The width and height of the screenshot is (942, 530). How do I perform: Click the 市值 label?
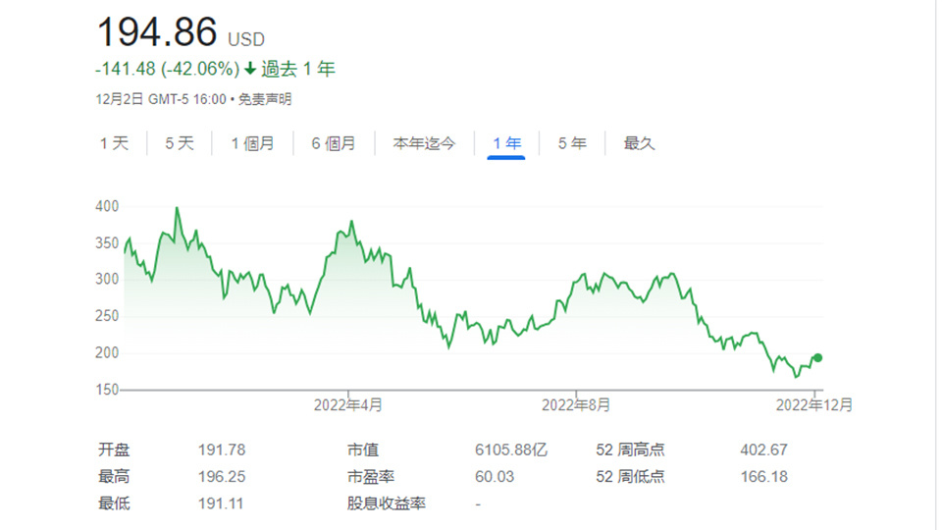tap(363, 450)
